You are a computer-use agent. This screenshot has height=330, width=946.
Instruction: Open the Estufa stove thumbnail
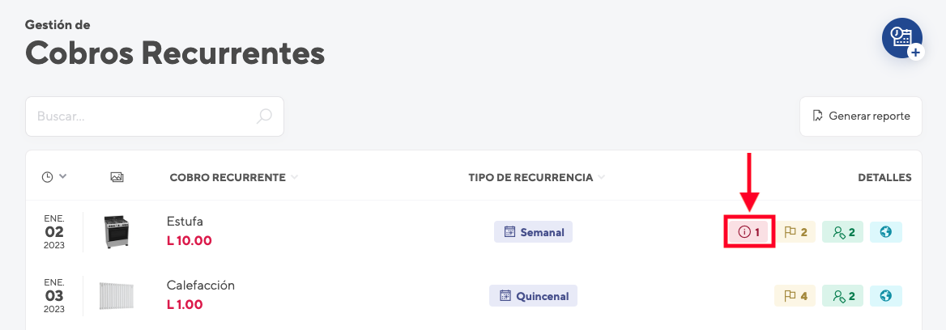[117, 232]
